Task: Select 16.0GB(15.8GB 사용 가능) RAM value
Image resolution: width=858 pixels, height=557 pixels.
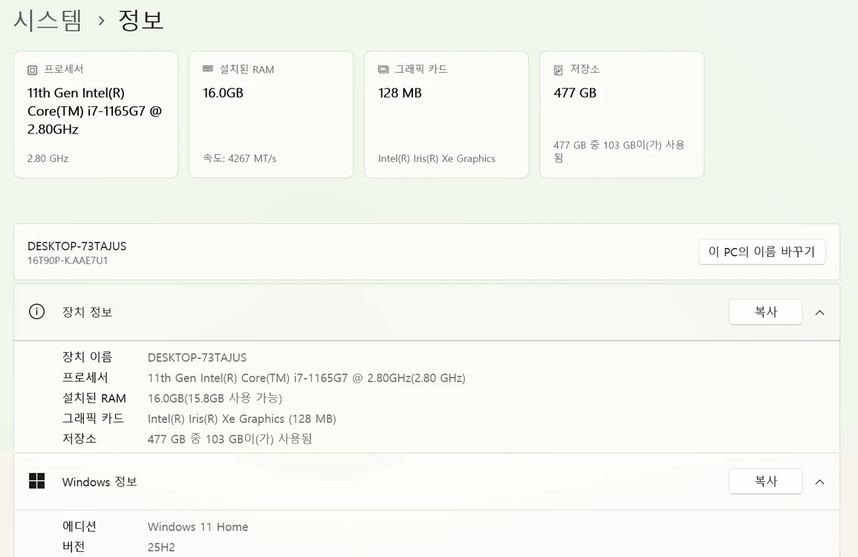Action: click(x=215, y=398)
